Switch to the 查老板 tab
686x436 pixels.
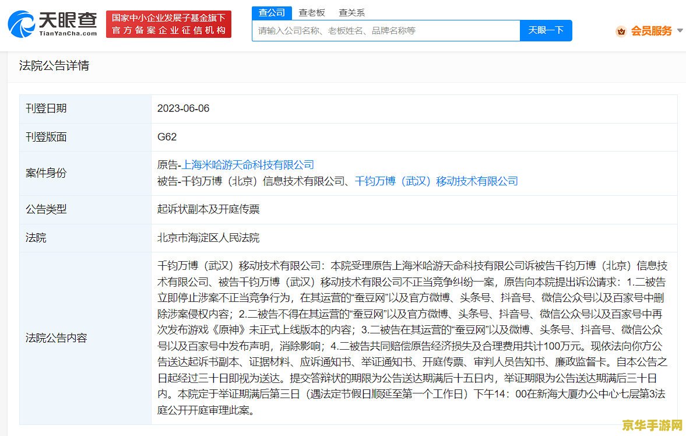tap(311, 13)
